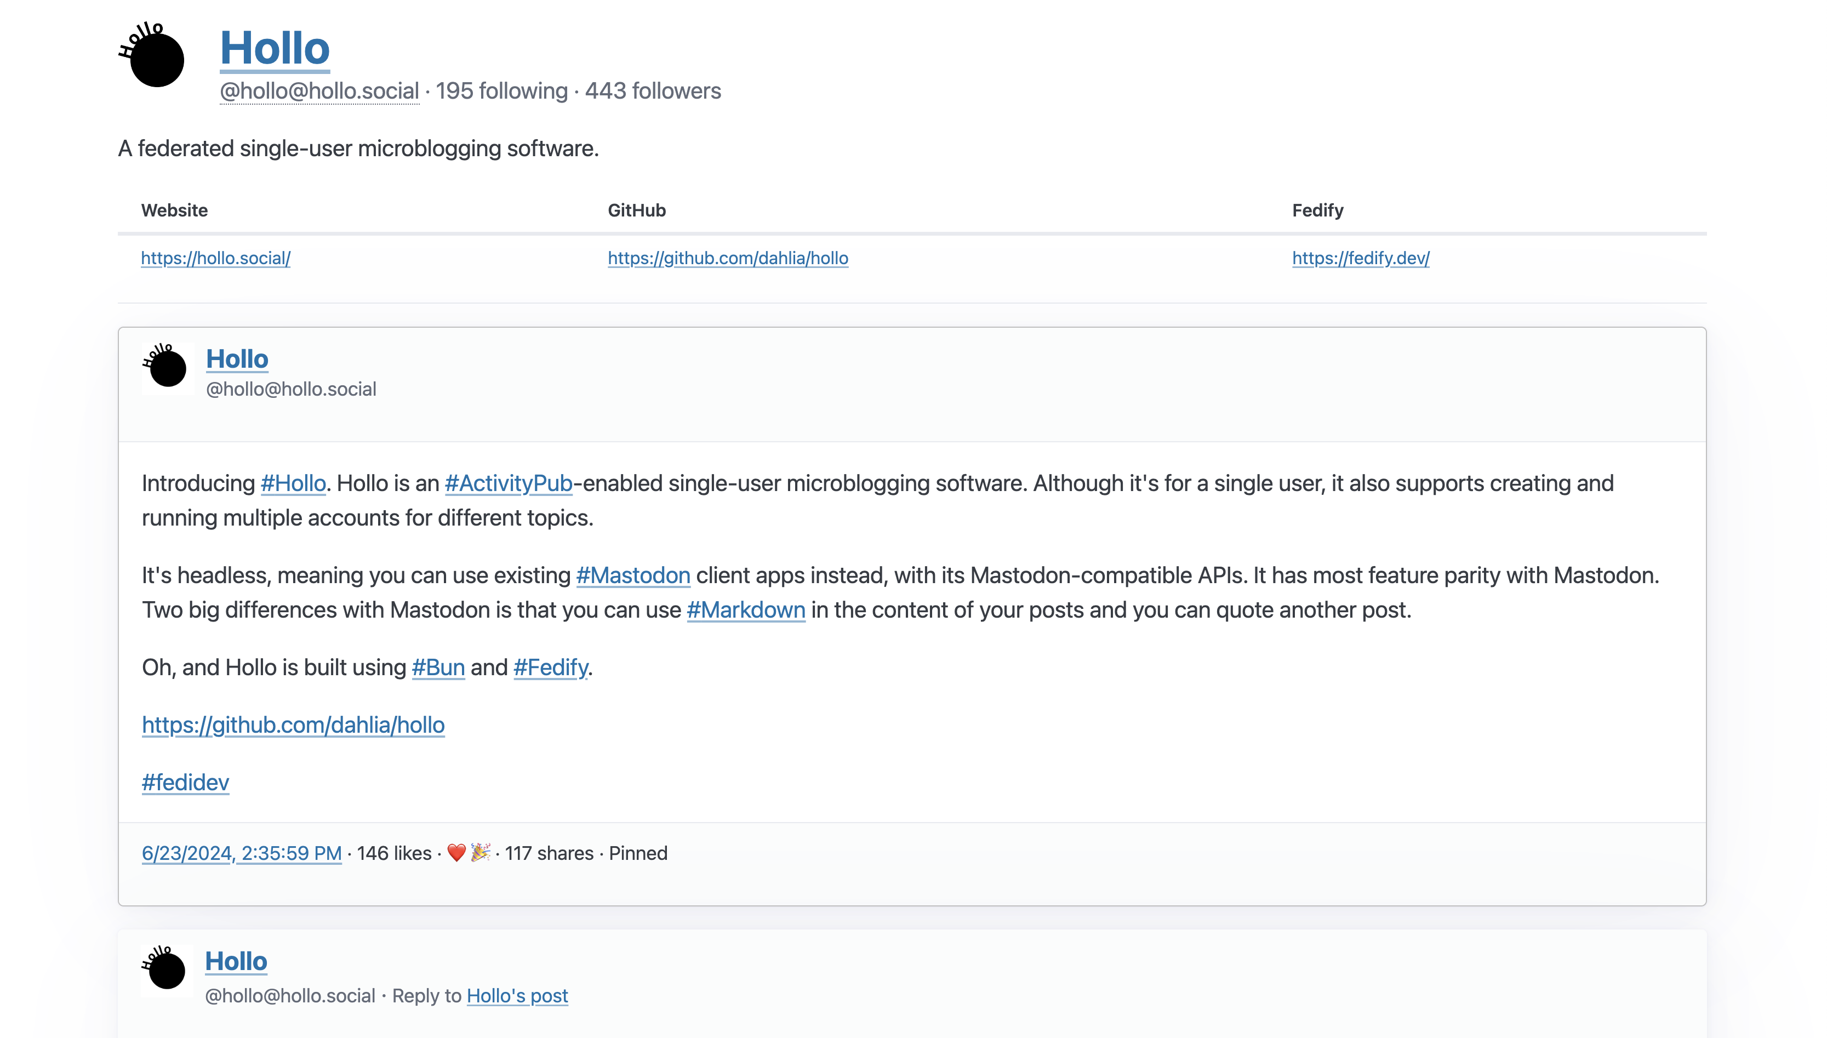Visit the https://fedify.dev/ link
Image resolution: width=1827 pixels, height=1038 pixels.
[x=1360, y=258]
